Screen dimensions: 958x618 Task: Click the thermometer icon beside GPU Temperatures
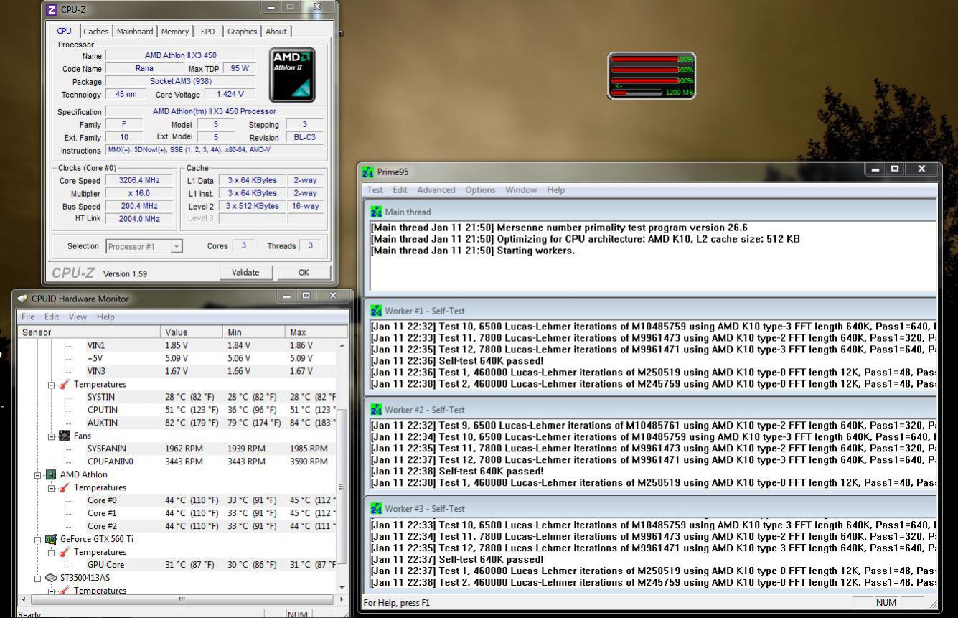(x=65, y=552)
